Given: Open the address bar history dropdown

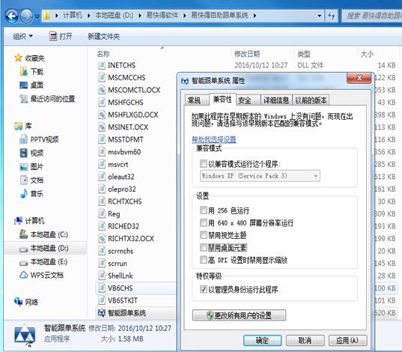Looking at the screenshot, I should 320,16.
